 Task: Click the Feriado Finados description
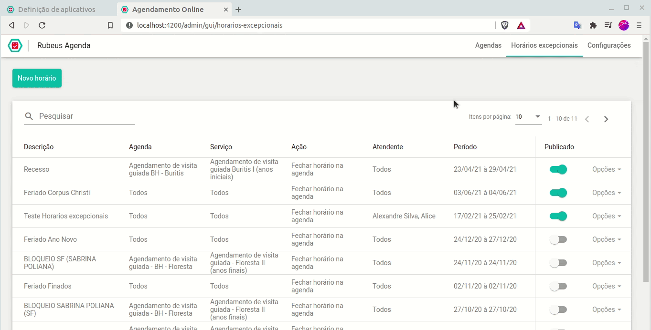click(48, 286)
